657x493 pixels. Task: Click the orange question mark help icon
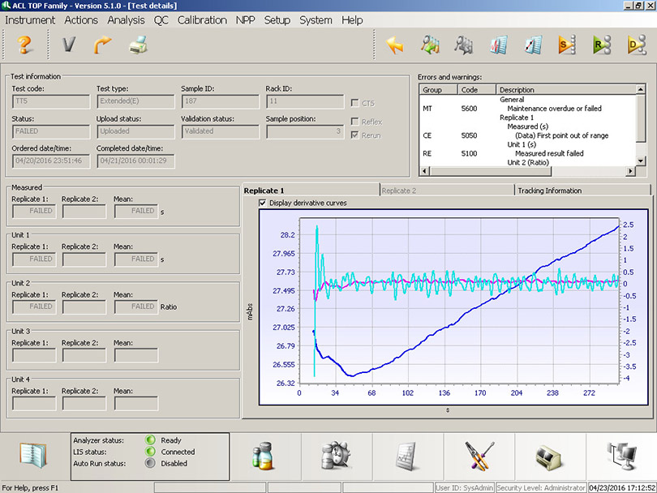coord(24,45)
